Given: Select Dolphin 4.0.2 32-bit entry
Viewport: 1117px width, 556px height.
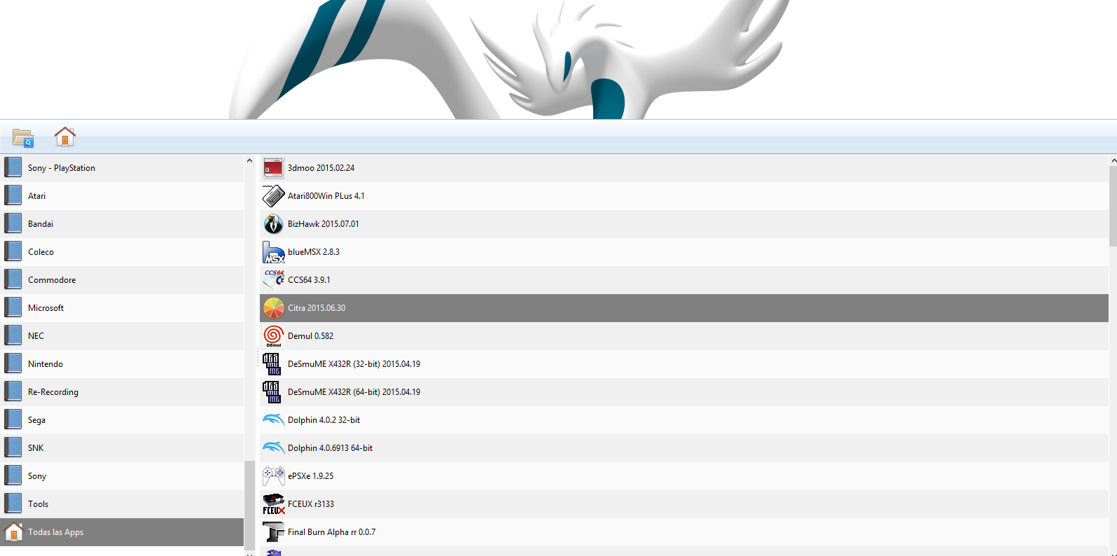Looking at the screenshot, I should pos(684,420).
